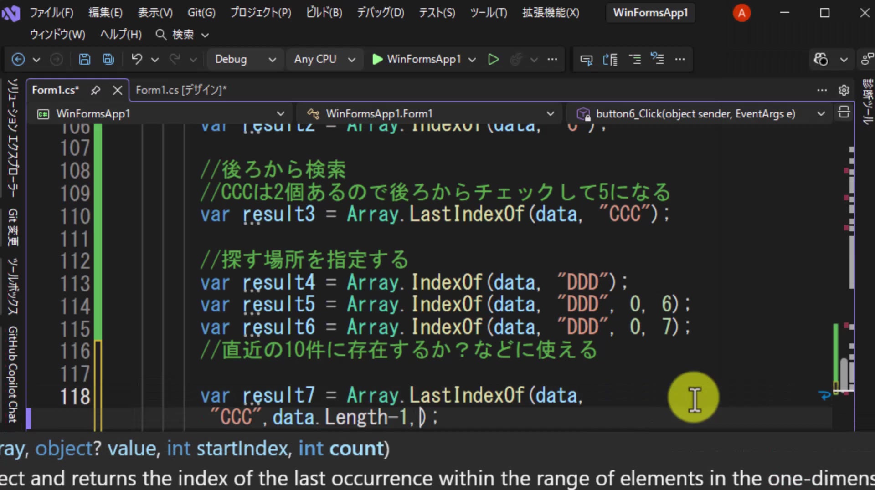The width and height of the screenshot is (875, 490).
Task: Click line 118 result7 variable in code
Action: click(x=278, y=396)
